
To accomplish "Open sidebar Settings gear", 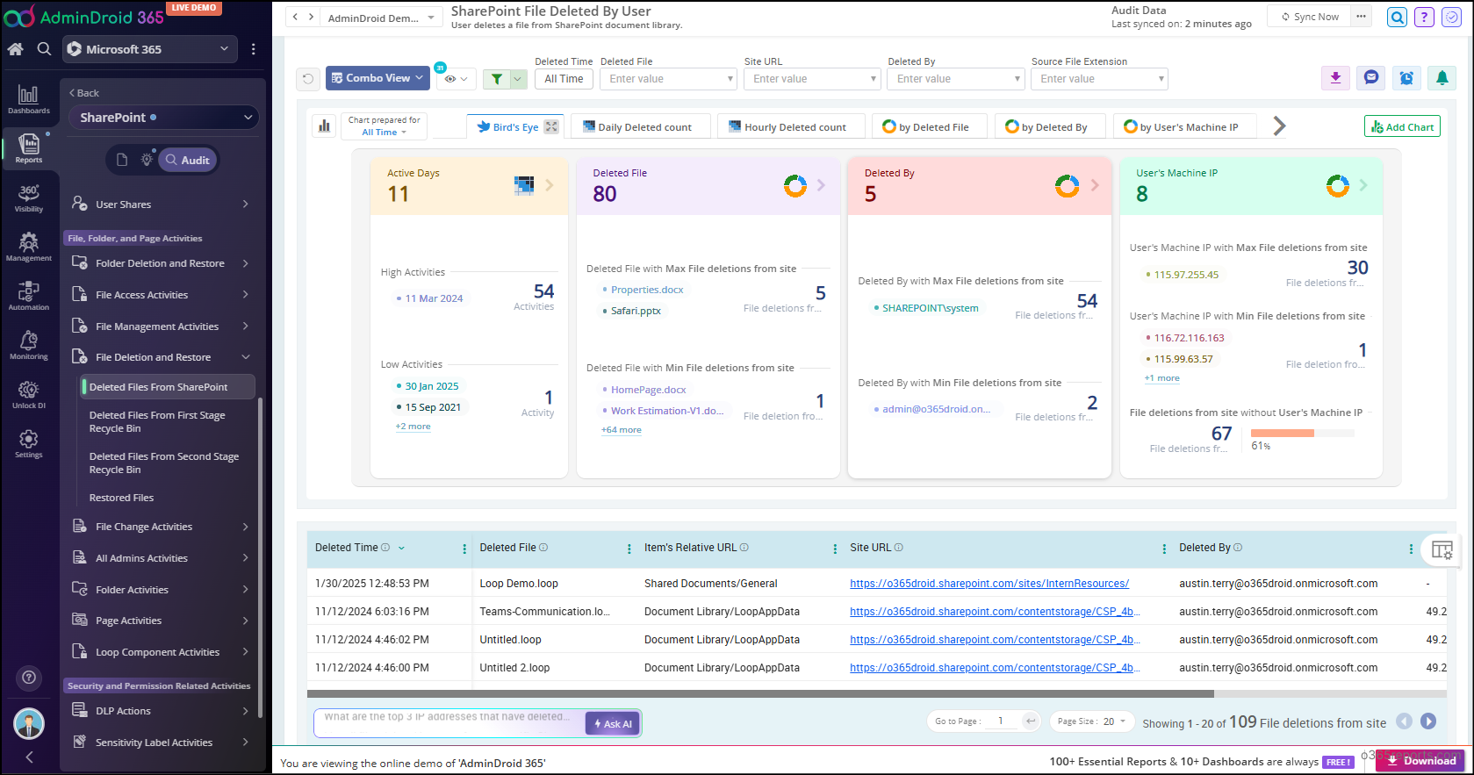I will 29,443.
